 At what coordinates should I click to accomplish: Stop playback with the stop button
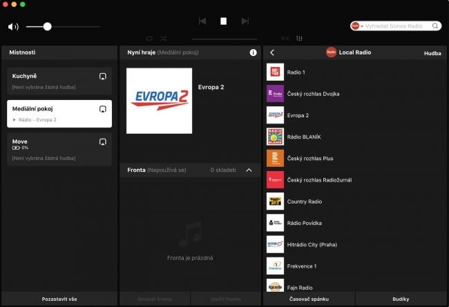(224, 21)
